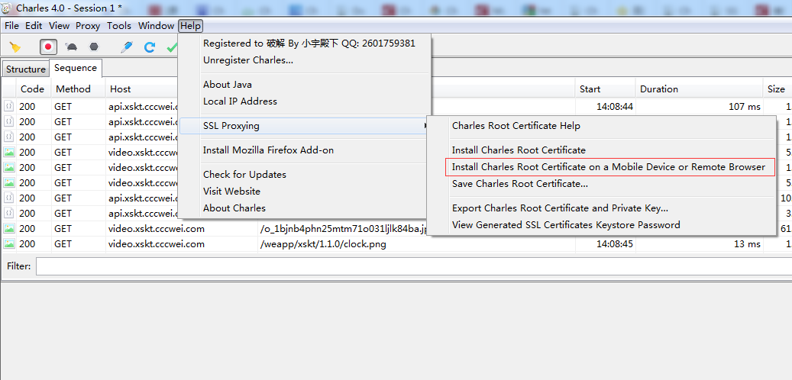Select the /weapp/xskt/1.1.0/clock.png request row
The image size is (792, 380).
pos(396,244)
